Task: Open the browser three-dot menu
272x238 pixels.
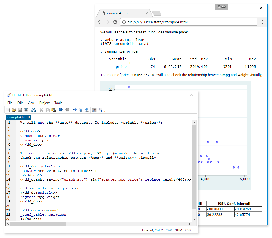Action: coord(262,22)
